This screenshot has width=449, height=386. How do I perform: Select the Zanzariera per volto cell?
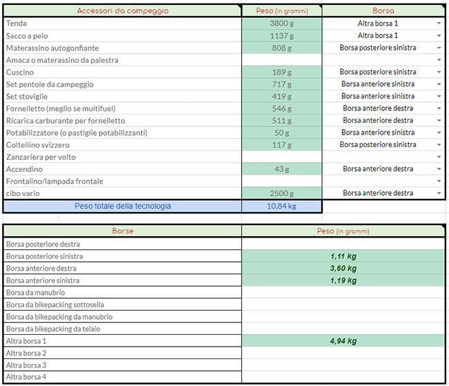[122, 157]
